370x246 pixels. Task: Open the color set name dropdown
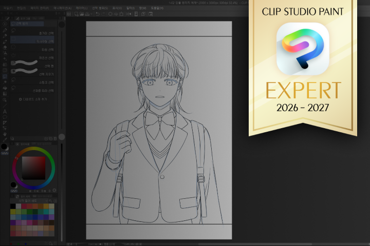tap(29, 201)
